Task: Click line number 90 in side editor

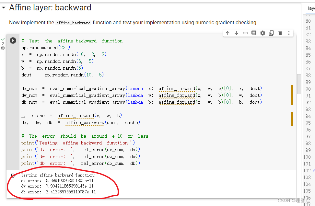Action: 308,89
